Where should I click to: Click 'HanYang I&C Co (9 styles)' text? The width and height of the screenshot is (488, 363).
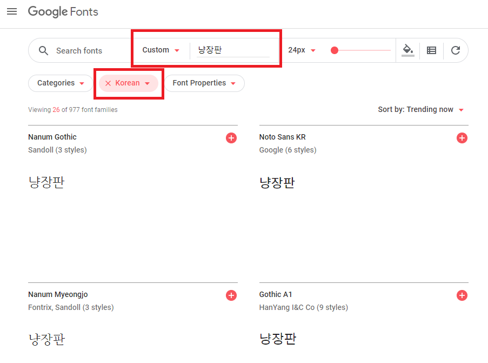pos(303,307)
